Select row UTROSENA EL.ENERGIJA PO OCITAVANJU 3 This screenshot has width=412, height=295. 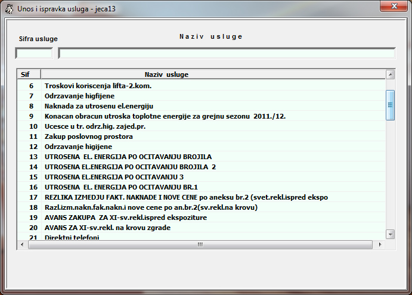coord(202,177)
